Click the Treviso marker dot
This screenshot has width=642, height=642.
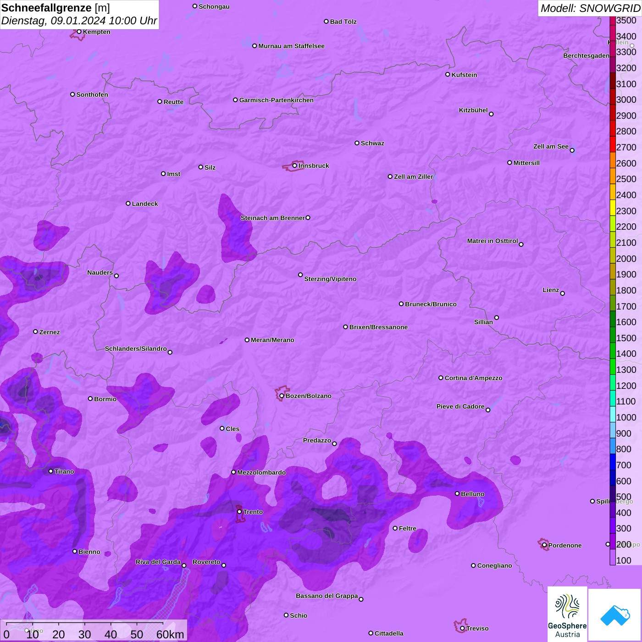pos(462,628)
